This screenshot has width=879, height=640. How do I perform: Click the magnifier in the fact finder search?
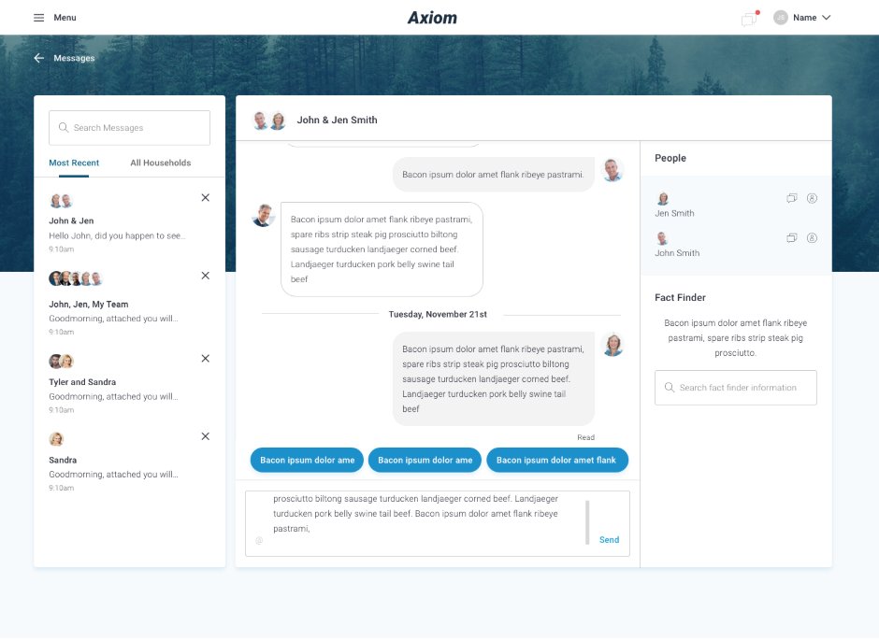[668, 387]
